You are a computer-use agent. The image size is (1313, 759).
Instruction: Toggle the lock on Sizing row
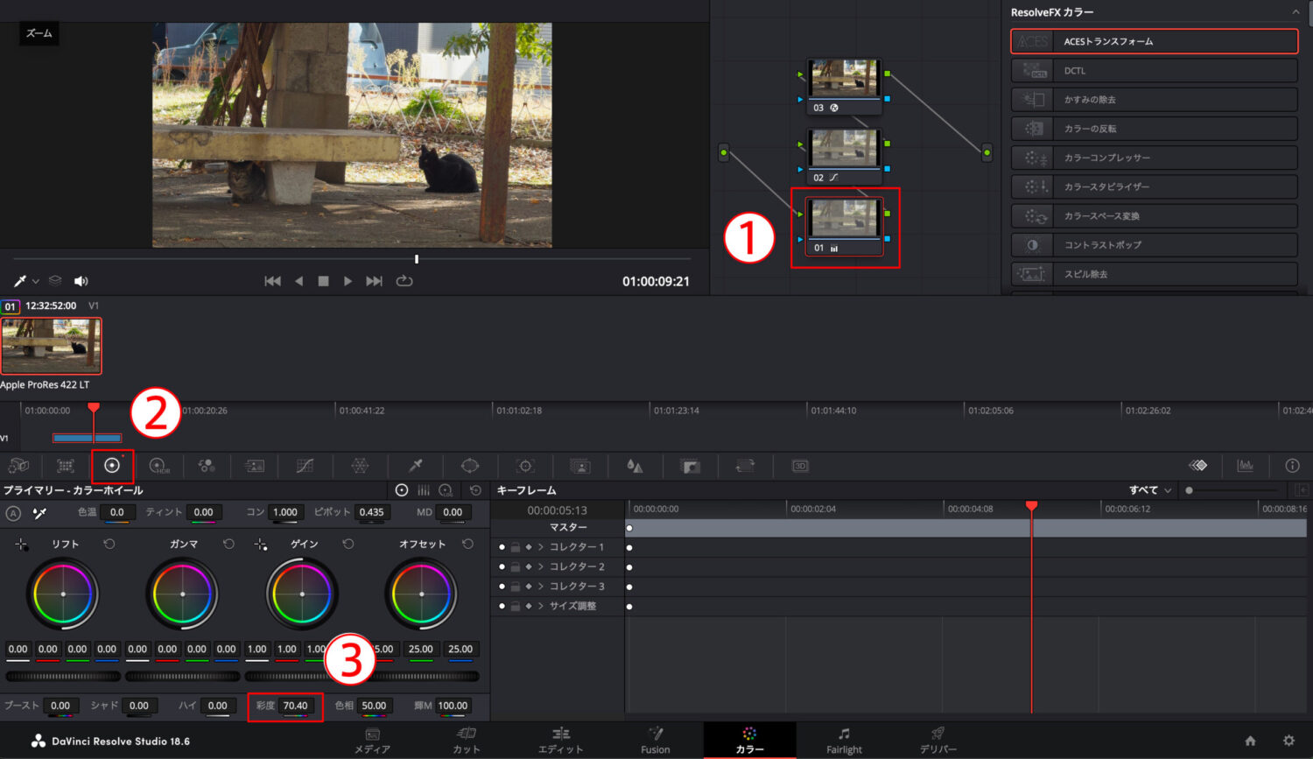516,606
